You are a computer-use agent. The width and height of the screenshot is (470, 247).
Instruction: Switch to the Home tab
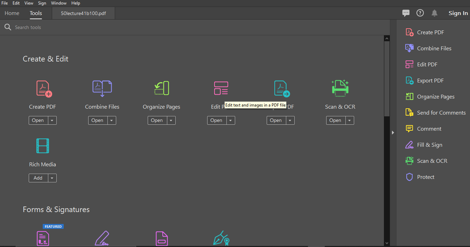[x=12, y=13]
